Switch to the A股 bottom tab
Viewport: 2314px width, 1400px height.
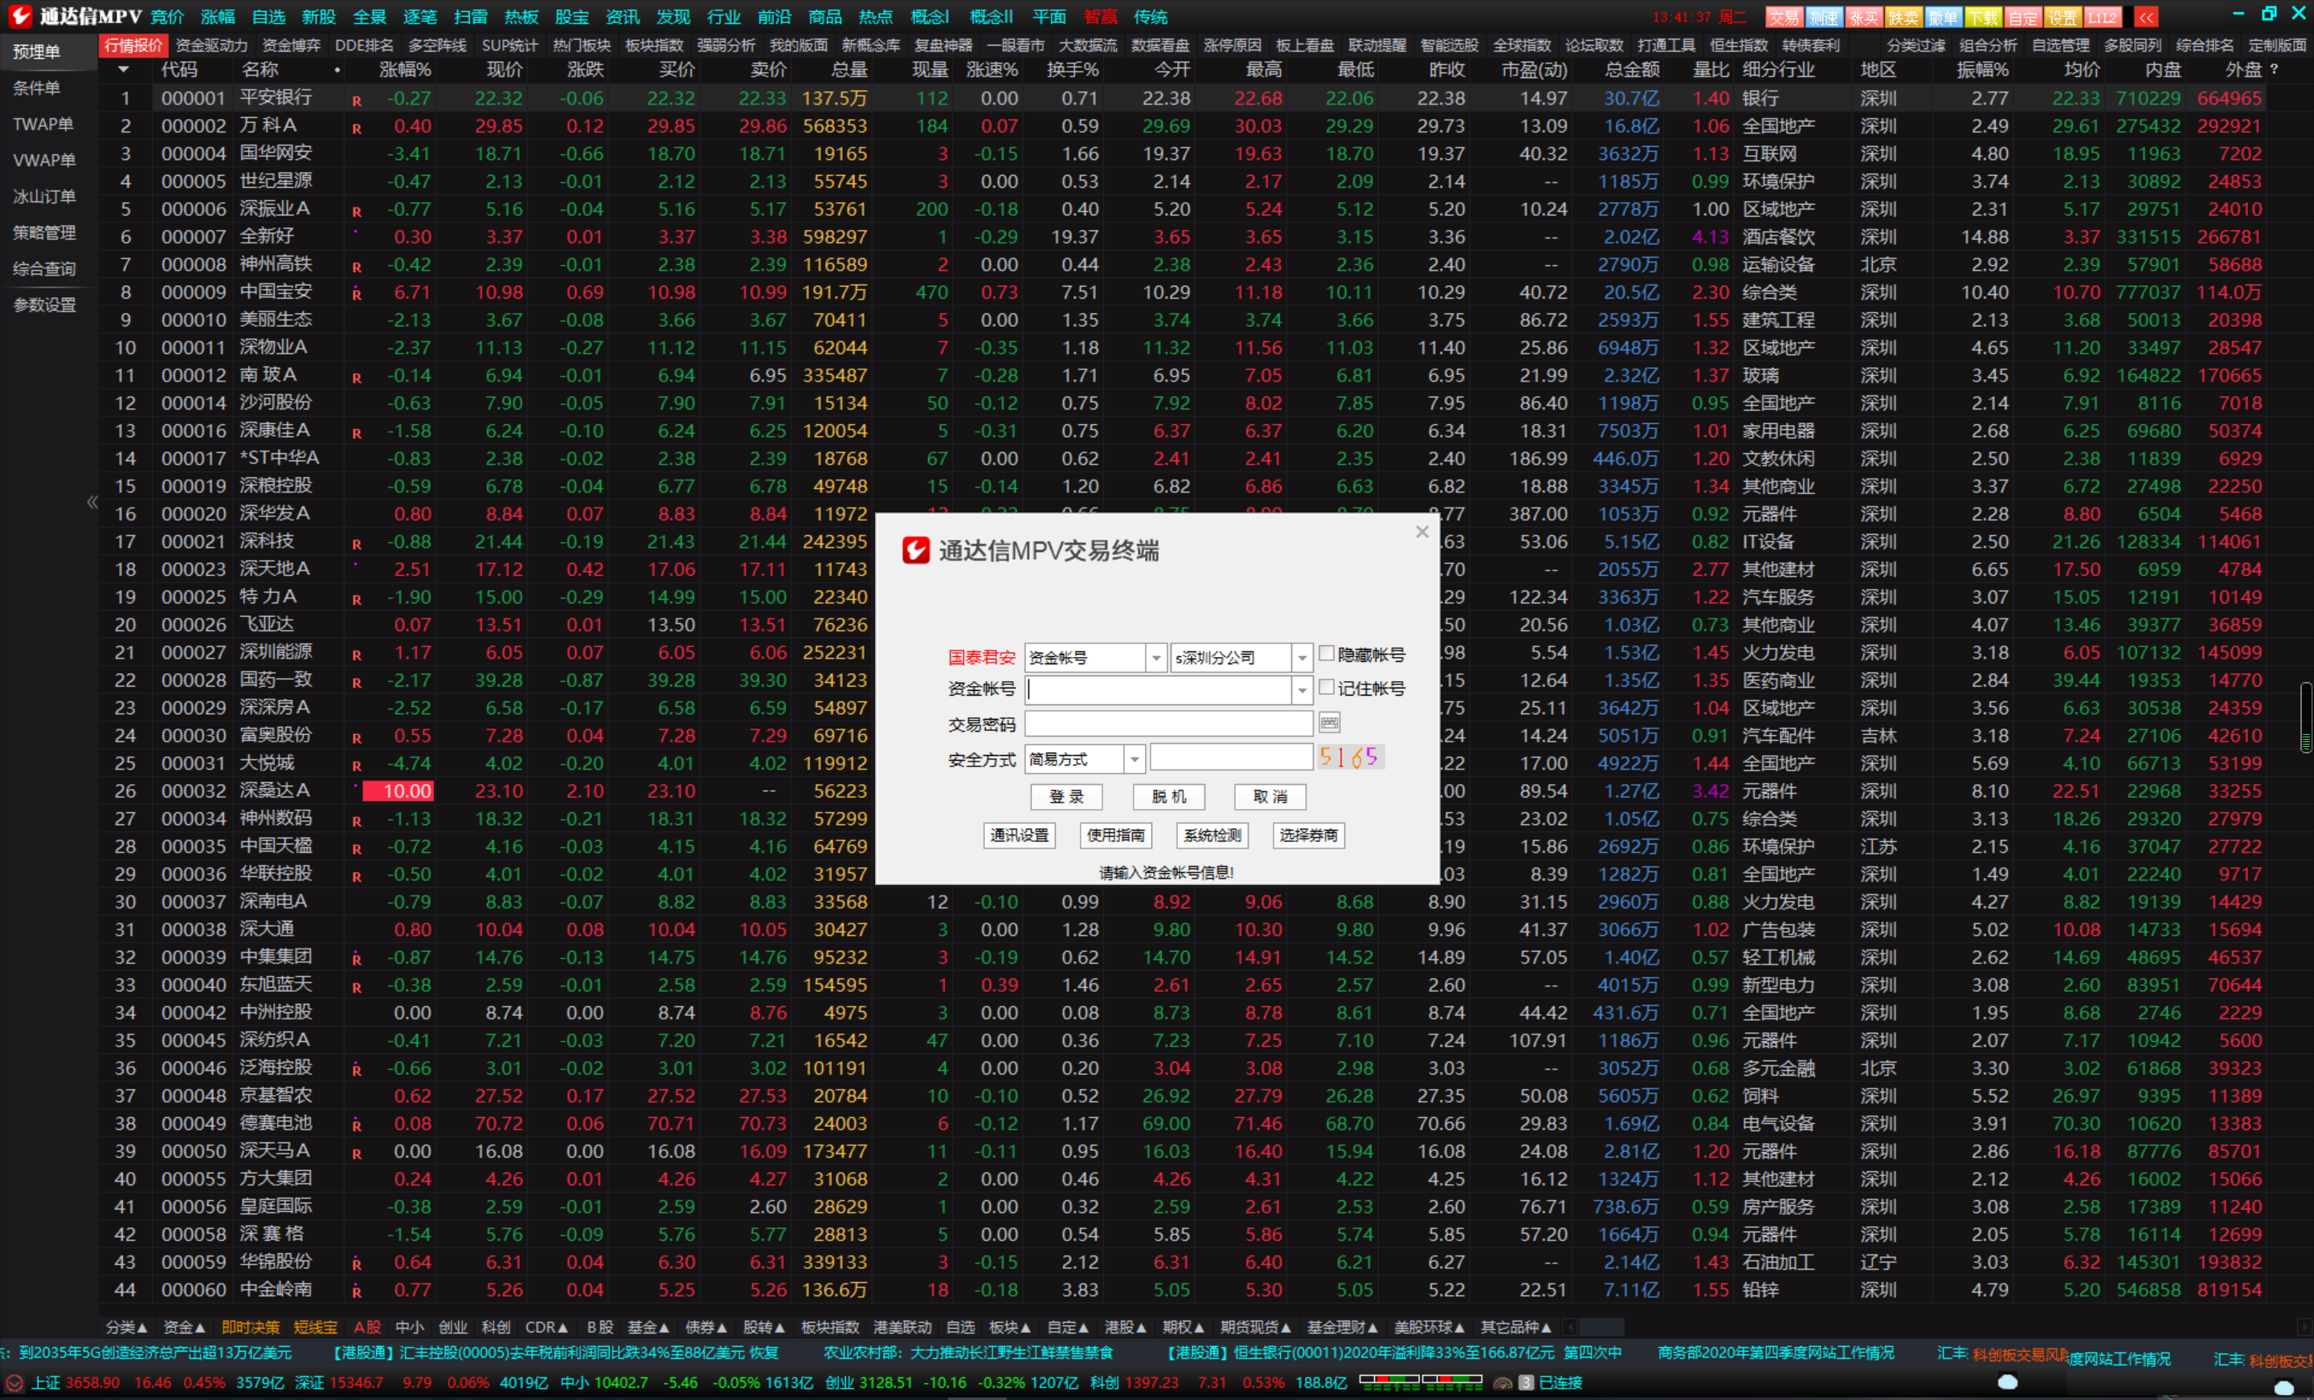point(367,1327)
